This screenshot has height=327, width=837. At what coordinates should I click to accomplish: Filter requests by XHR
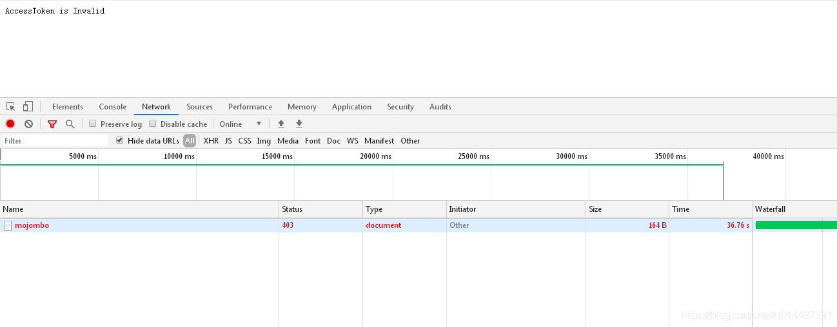[x=211, y=140]
